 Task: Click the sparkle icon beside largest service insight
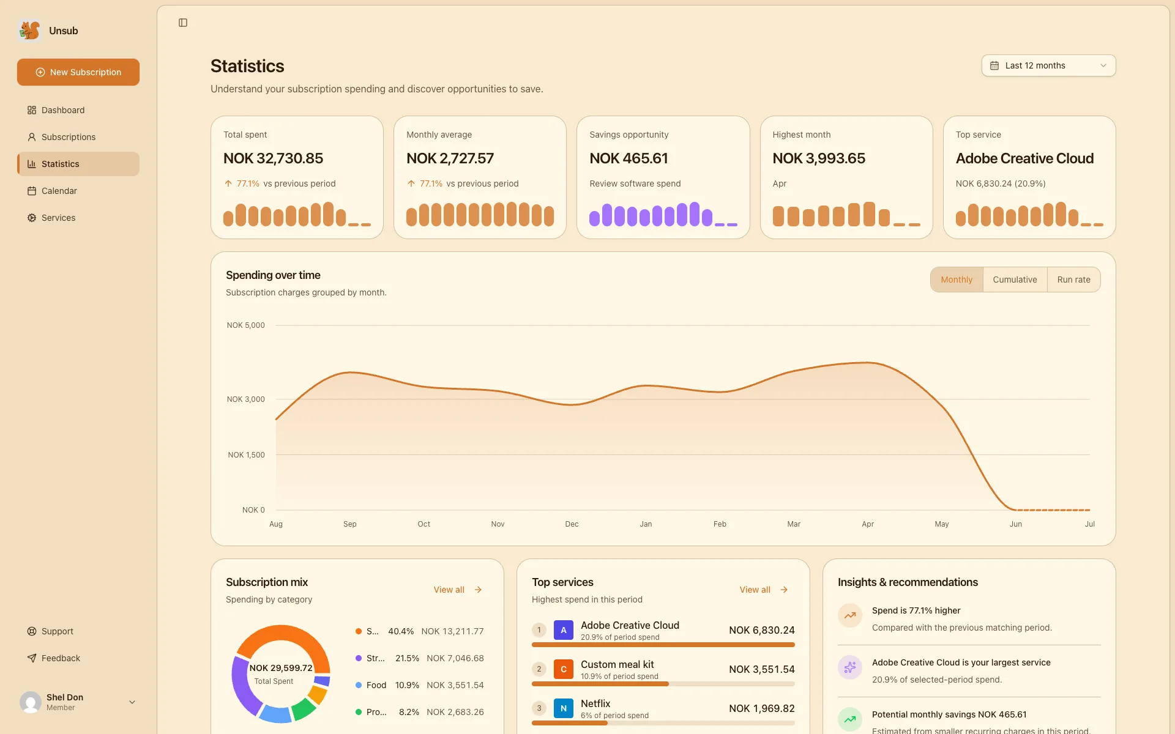click(850, 667)
